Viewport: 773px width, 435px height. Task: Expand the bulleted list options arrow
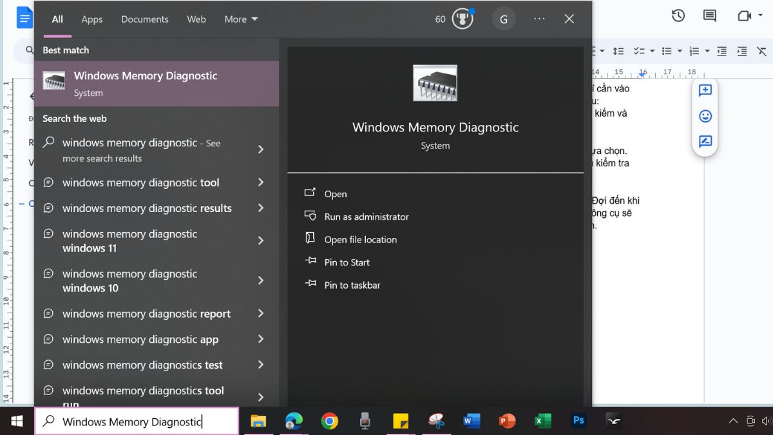click(x=680, y=51)
